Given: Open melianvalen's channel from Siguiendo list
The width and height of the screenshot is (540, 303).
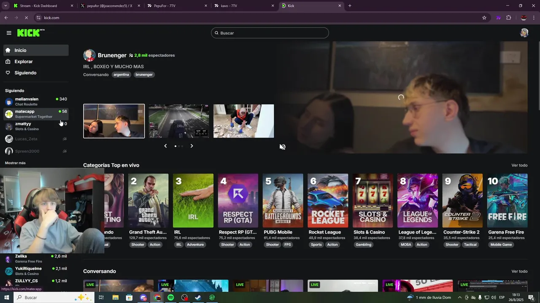Looking at the screenshot, I should tap(36, 101).
